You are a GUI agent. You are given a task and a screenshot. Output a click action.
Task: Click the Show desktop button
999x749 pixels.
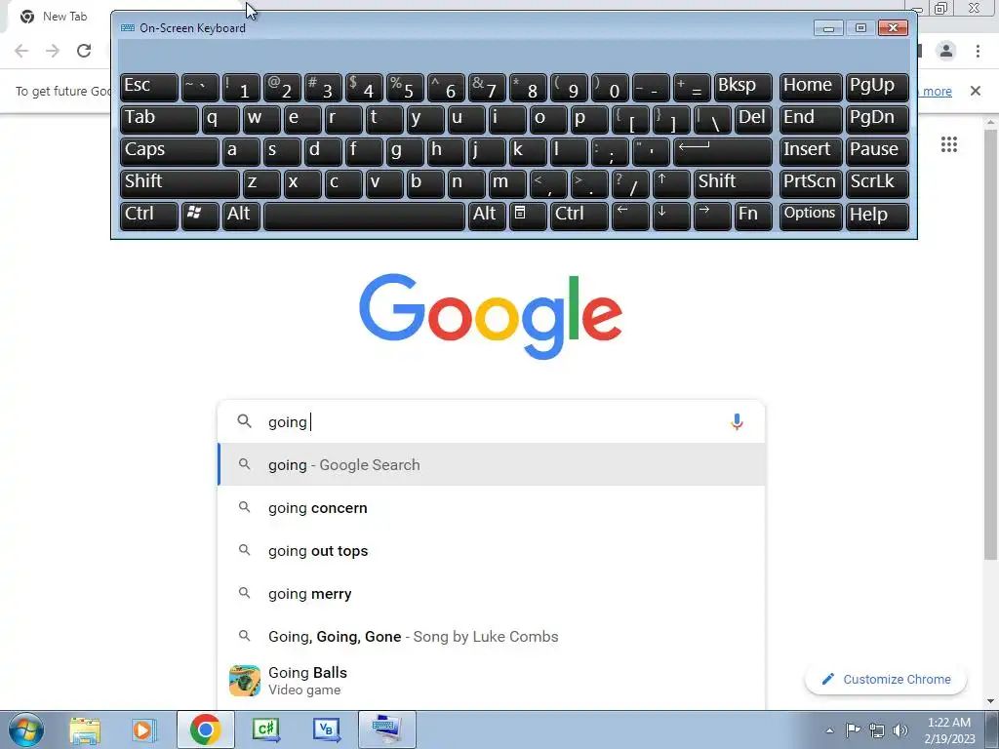992,729
